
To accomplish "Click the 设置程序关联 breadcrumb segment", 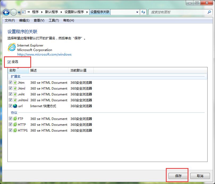I will pyautogui.click(x=100, y=12).
